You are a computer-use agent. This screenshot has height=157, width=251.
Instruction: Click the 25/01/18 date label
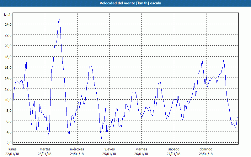tap(109, 154)
